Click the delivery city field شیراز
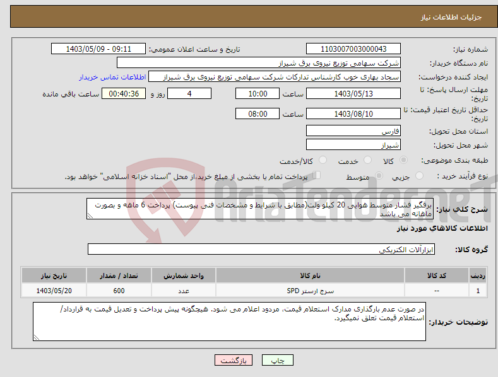The width and height of the screenshot is (498, 377). [x=353, y=145]
